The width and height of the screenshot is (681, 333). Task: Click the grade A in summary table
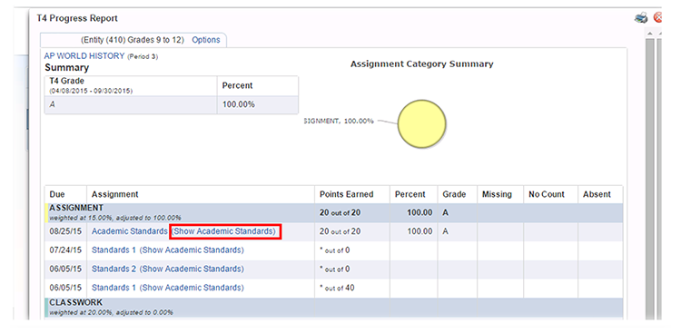(x=52, y=104)
